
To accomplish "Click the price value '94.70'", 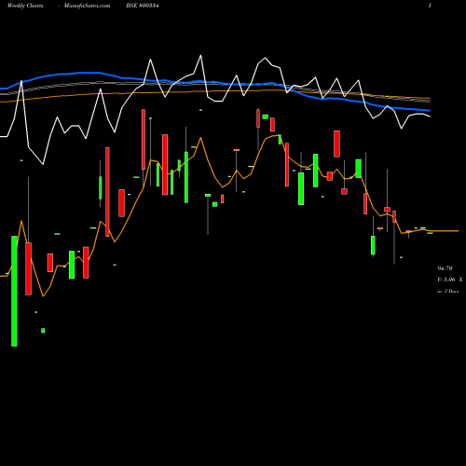I will [445, 268].
